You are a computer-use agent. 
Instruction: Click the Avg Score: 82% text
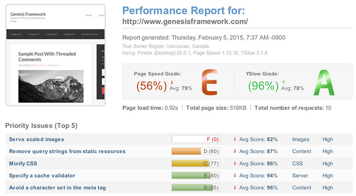tap(259, 139)
